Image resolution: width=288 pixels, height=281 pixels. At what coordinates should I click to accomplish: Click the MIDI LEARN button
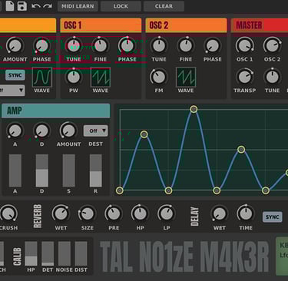78,6
